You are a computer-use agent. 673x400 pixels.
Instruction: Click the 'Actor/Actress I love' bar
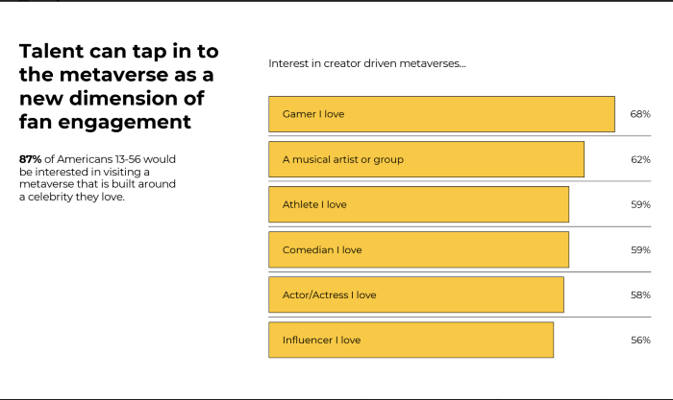pos(416,294)
